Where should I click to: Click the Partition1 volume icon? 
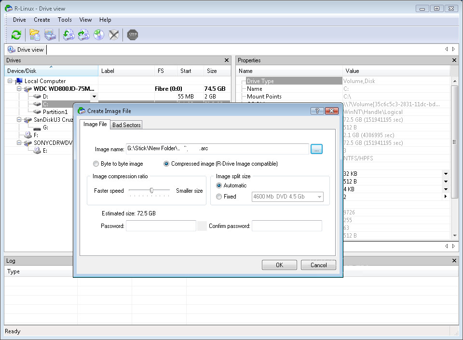coord(37,112)
